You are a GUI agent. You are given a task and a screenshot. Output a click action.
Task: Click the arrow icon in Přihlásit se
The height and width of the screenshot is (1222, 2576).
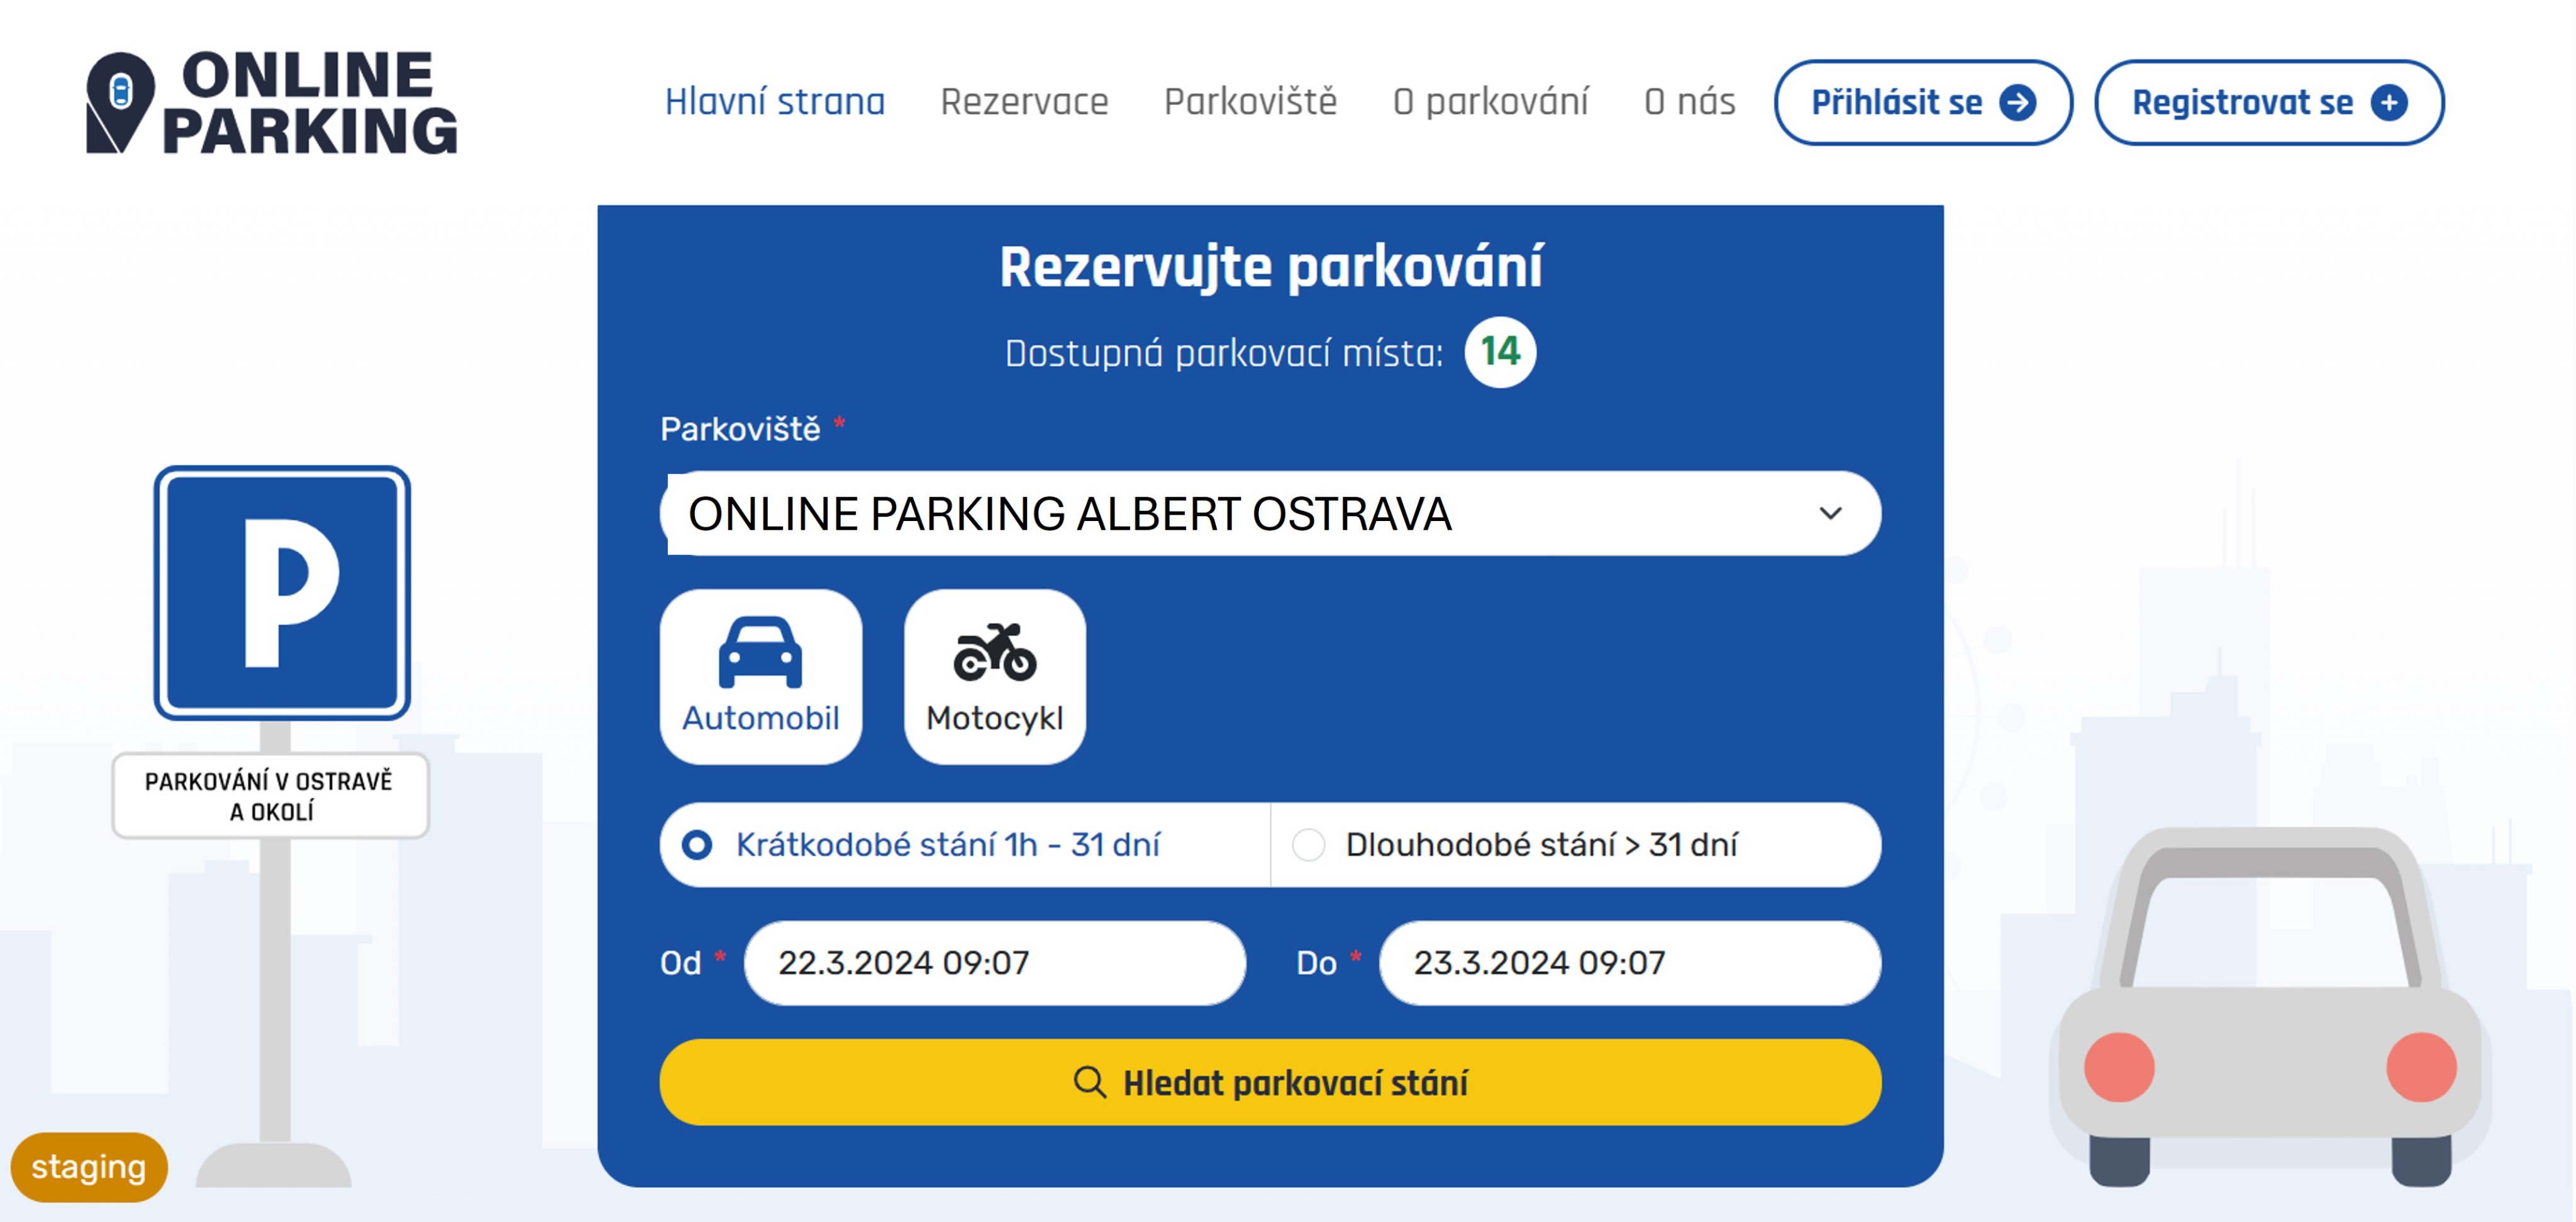coord(2017,102)
